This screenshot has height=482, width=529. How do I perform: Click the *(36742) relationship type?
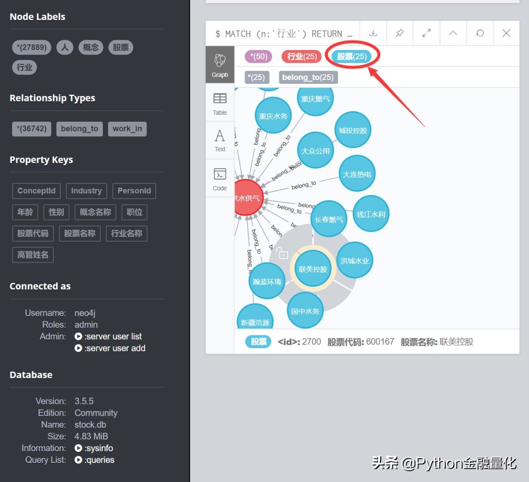[x=32, y=128]
